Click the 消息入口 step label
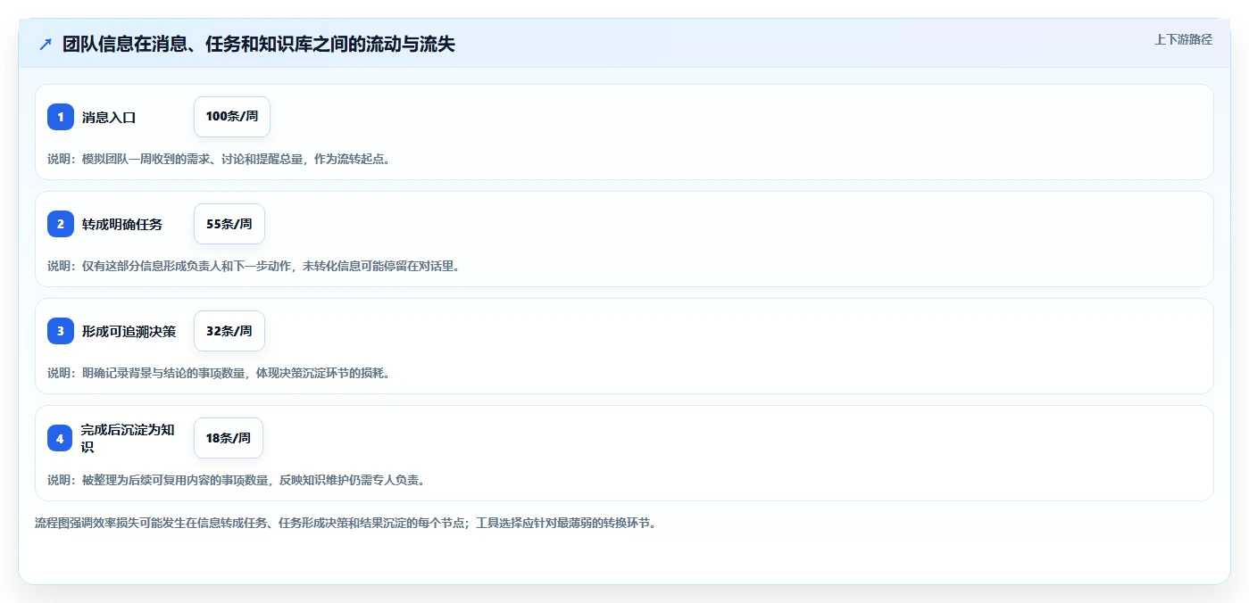This screenshot has height=603, width=1249. tap(109, 117)
